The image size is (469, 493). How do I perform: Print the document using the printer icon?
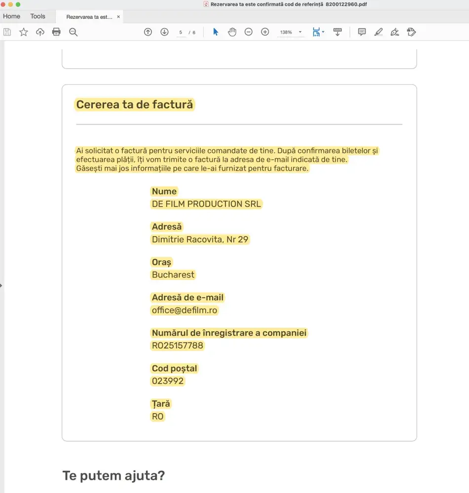[57, 32]
